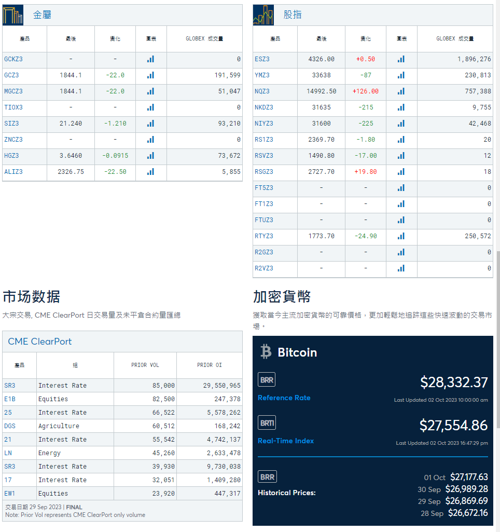Open chart icon for ESZ3 row
This screenshot has width=500, height=532.
401,59
